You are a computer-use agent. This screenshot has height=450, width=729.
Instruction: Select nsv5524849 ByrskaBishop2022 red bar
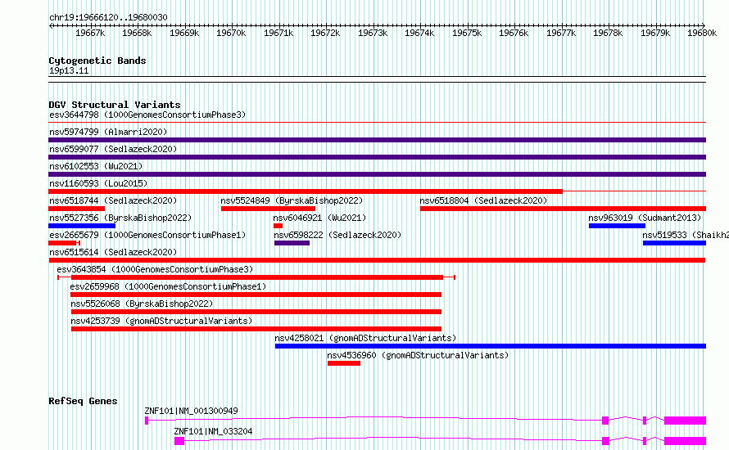pos(268,209)
